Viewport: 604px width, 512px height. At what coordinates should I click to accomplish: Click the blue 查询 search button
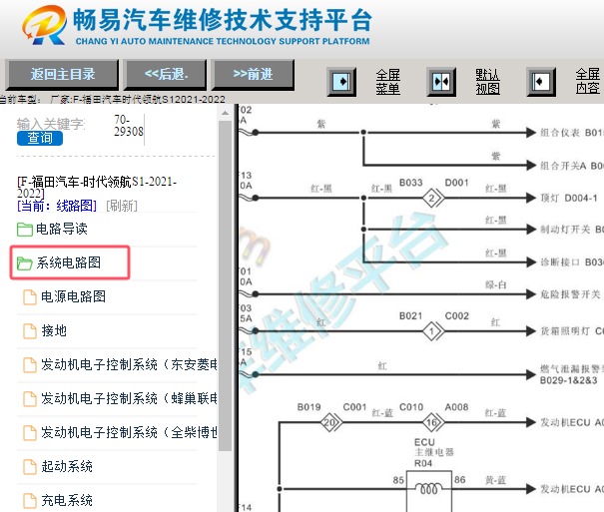[x=40, y=138]
